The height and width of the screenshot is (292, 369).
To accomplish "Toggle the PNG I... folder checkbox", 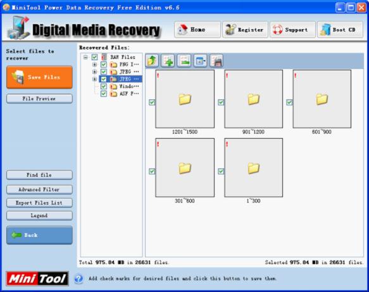I will click(x=104, y=64).
